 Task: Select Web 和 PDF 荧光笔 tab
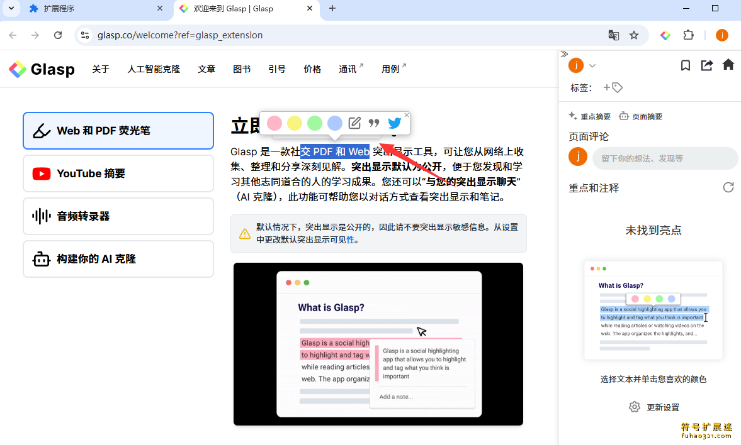[x=118, y=131]
